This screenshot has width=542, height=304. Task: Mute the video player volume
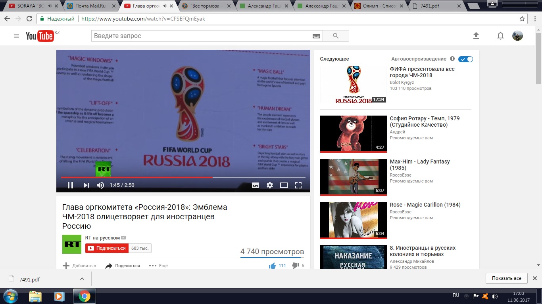click(x=100, y=185)
